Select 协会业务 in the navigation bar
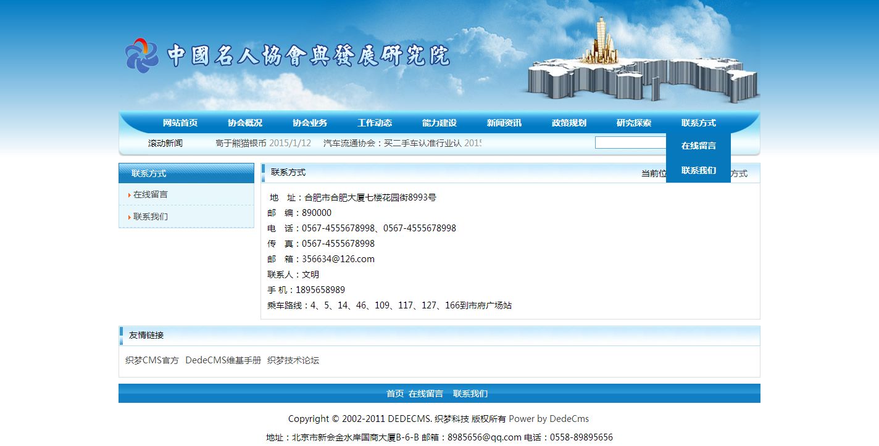Viewport: 879px width, 446px height. click(x=310, y=123)
